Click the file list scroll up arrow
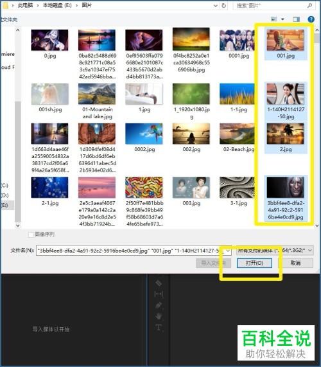Image resolution: width=321 pixels, height=367 pixels. click(x=317, y=30)
